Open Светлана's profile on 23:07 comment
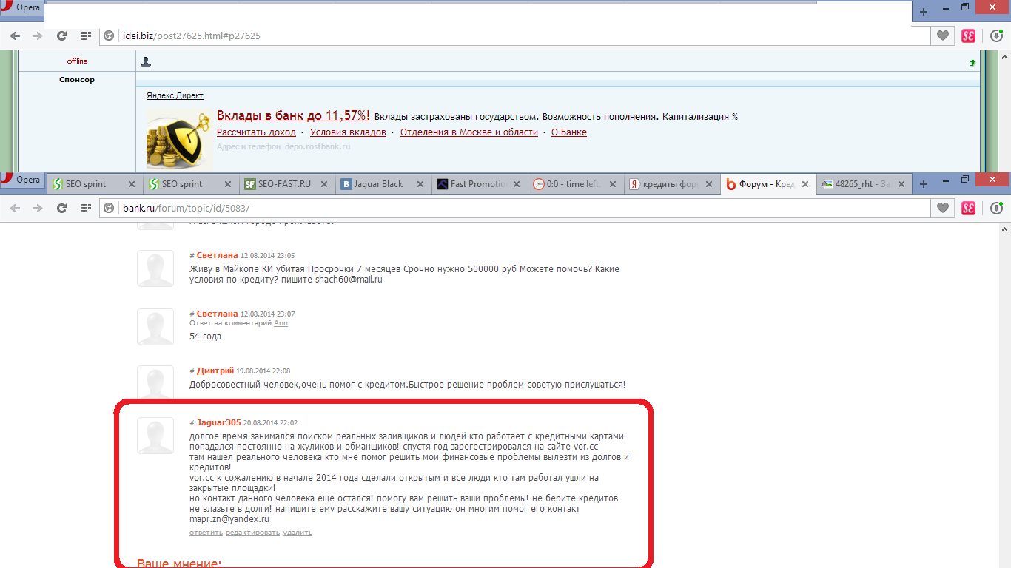 (217, 314)
